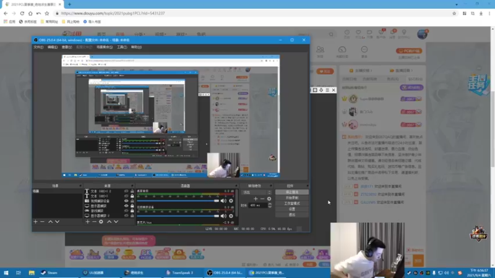Toggle visibility of display capture 2 source
Image resolution: width=495 pixels, height=278 pixels.
(x=126, y=216)
